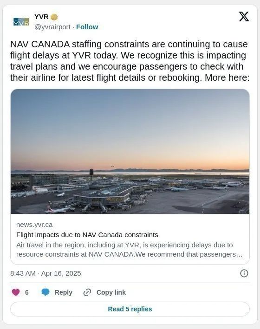
Task: Click the article description about resource constraints
Action: point(130,250)
